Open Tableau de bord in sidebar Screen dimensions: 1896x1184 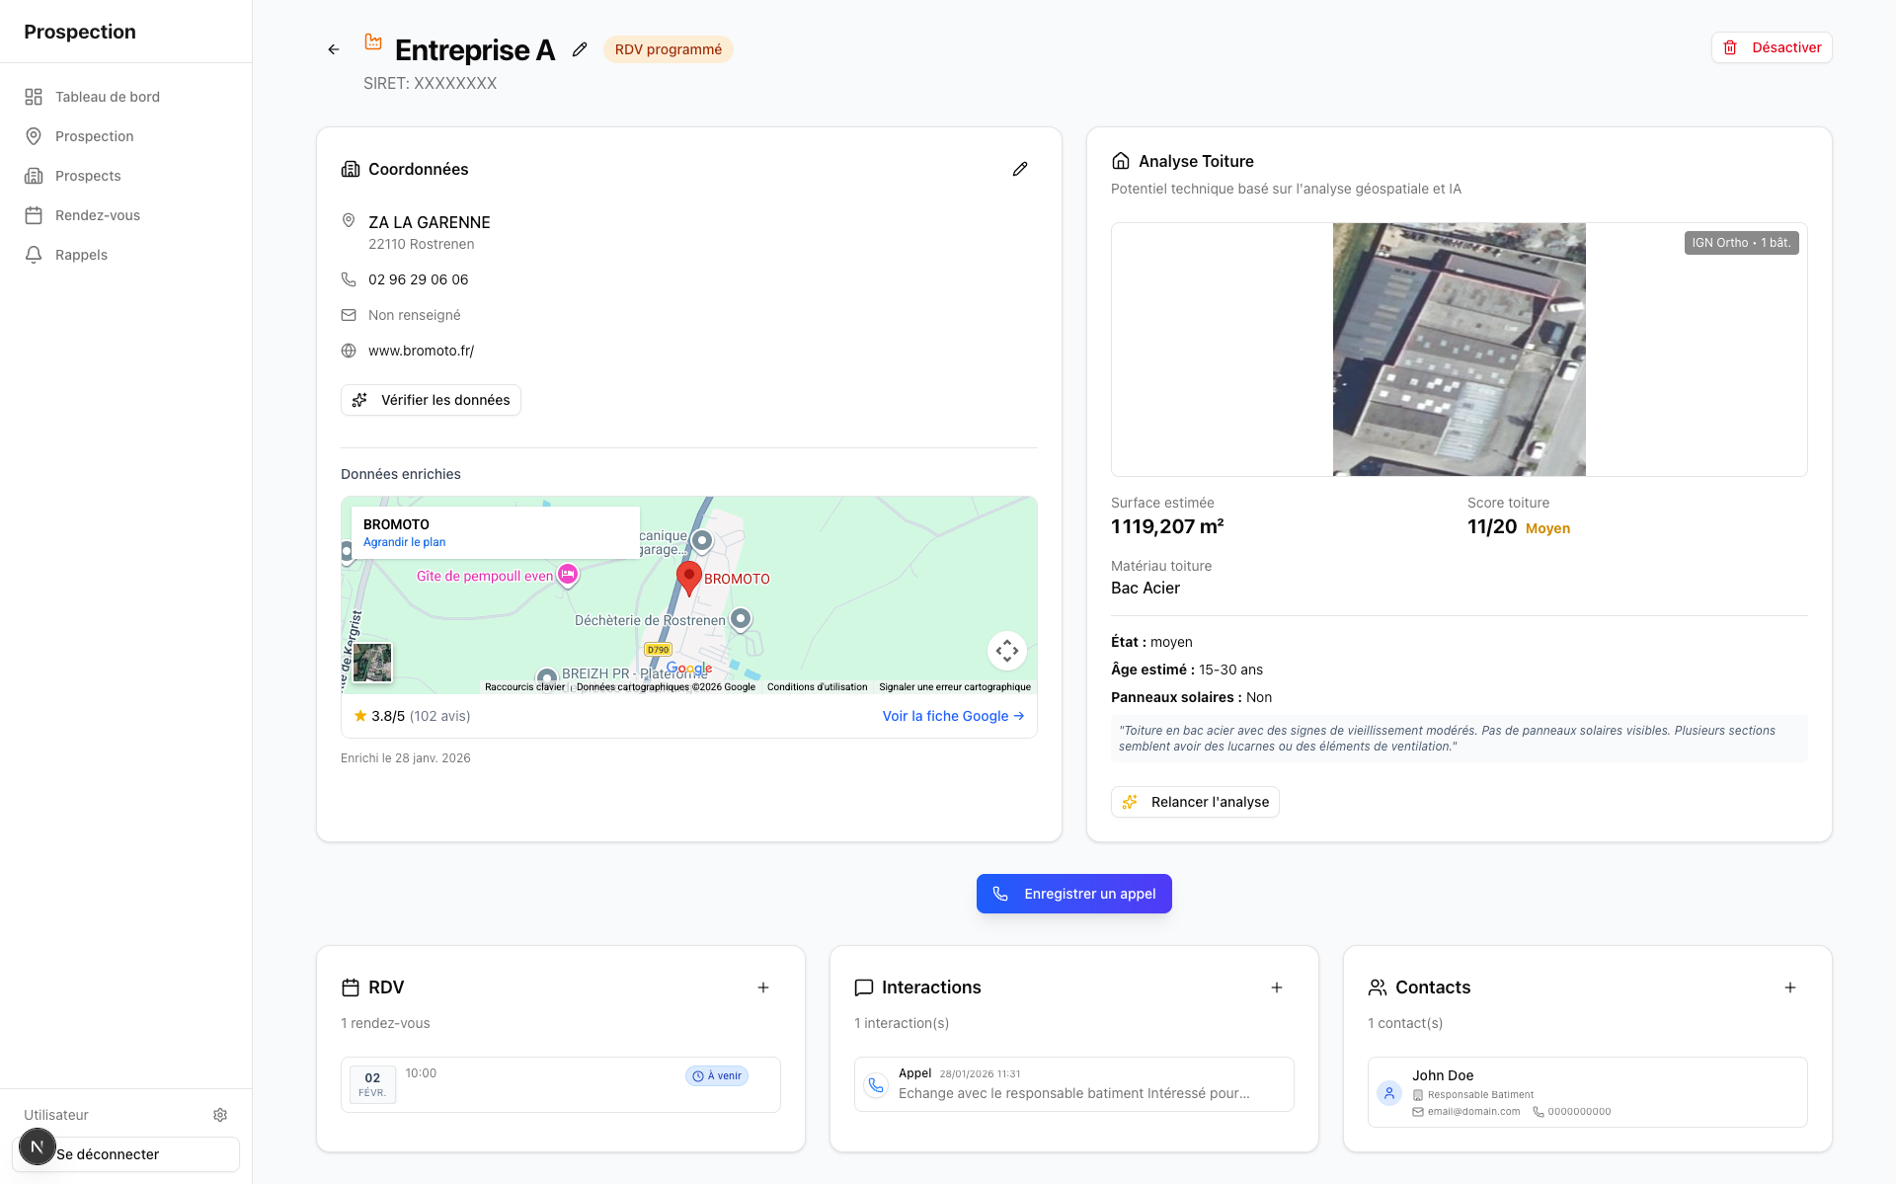pyautogui.click(x=107, y=97)
